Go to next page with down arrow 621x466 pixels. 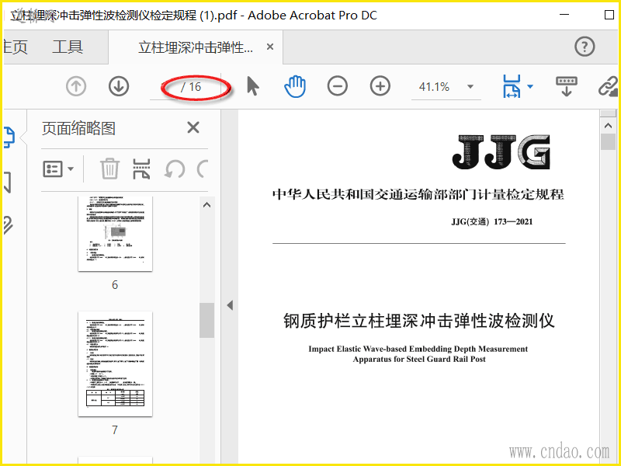[x=119, y=86]
